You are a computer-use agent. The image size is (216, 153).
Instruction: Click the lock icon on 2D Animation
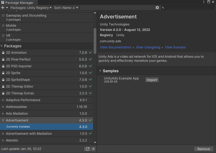pyautogui.click(x=3, y=53)
